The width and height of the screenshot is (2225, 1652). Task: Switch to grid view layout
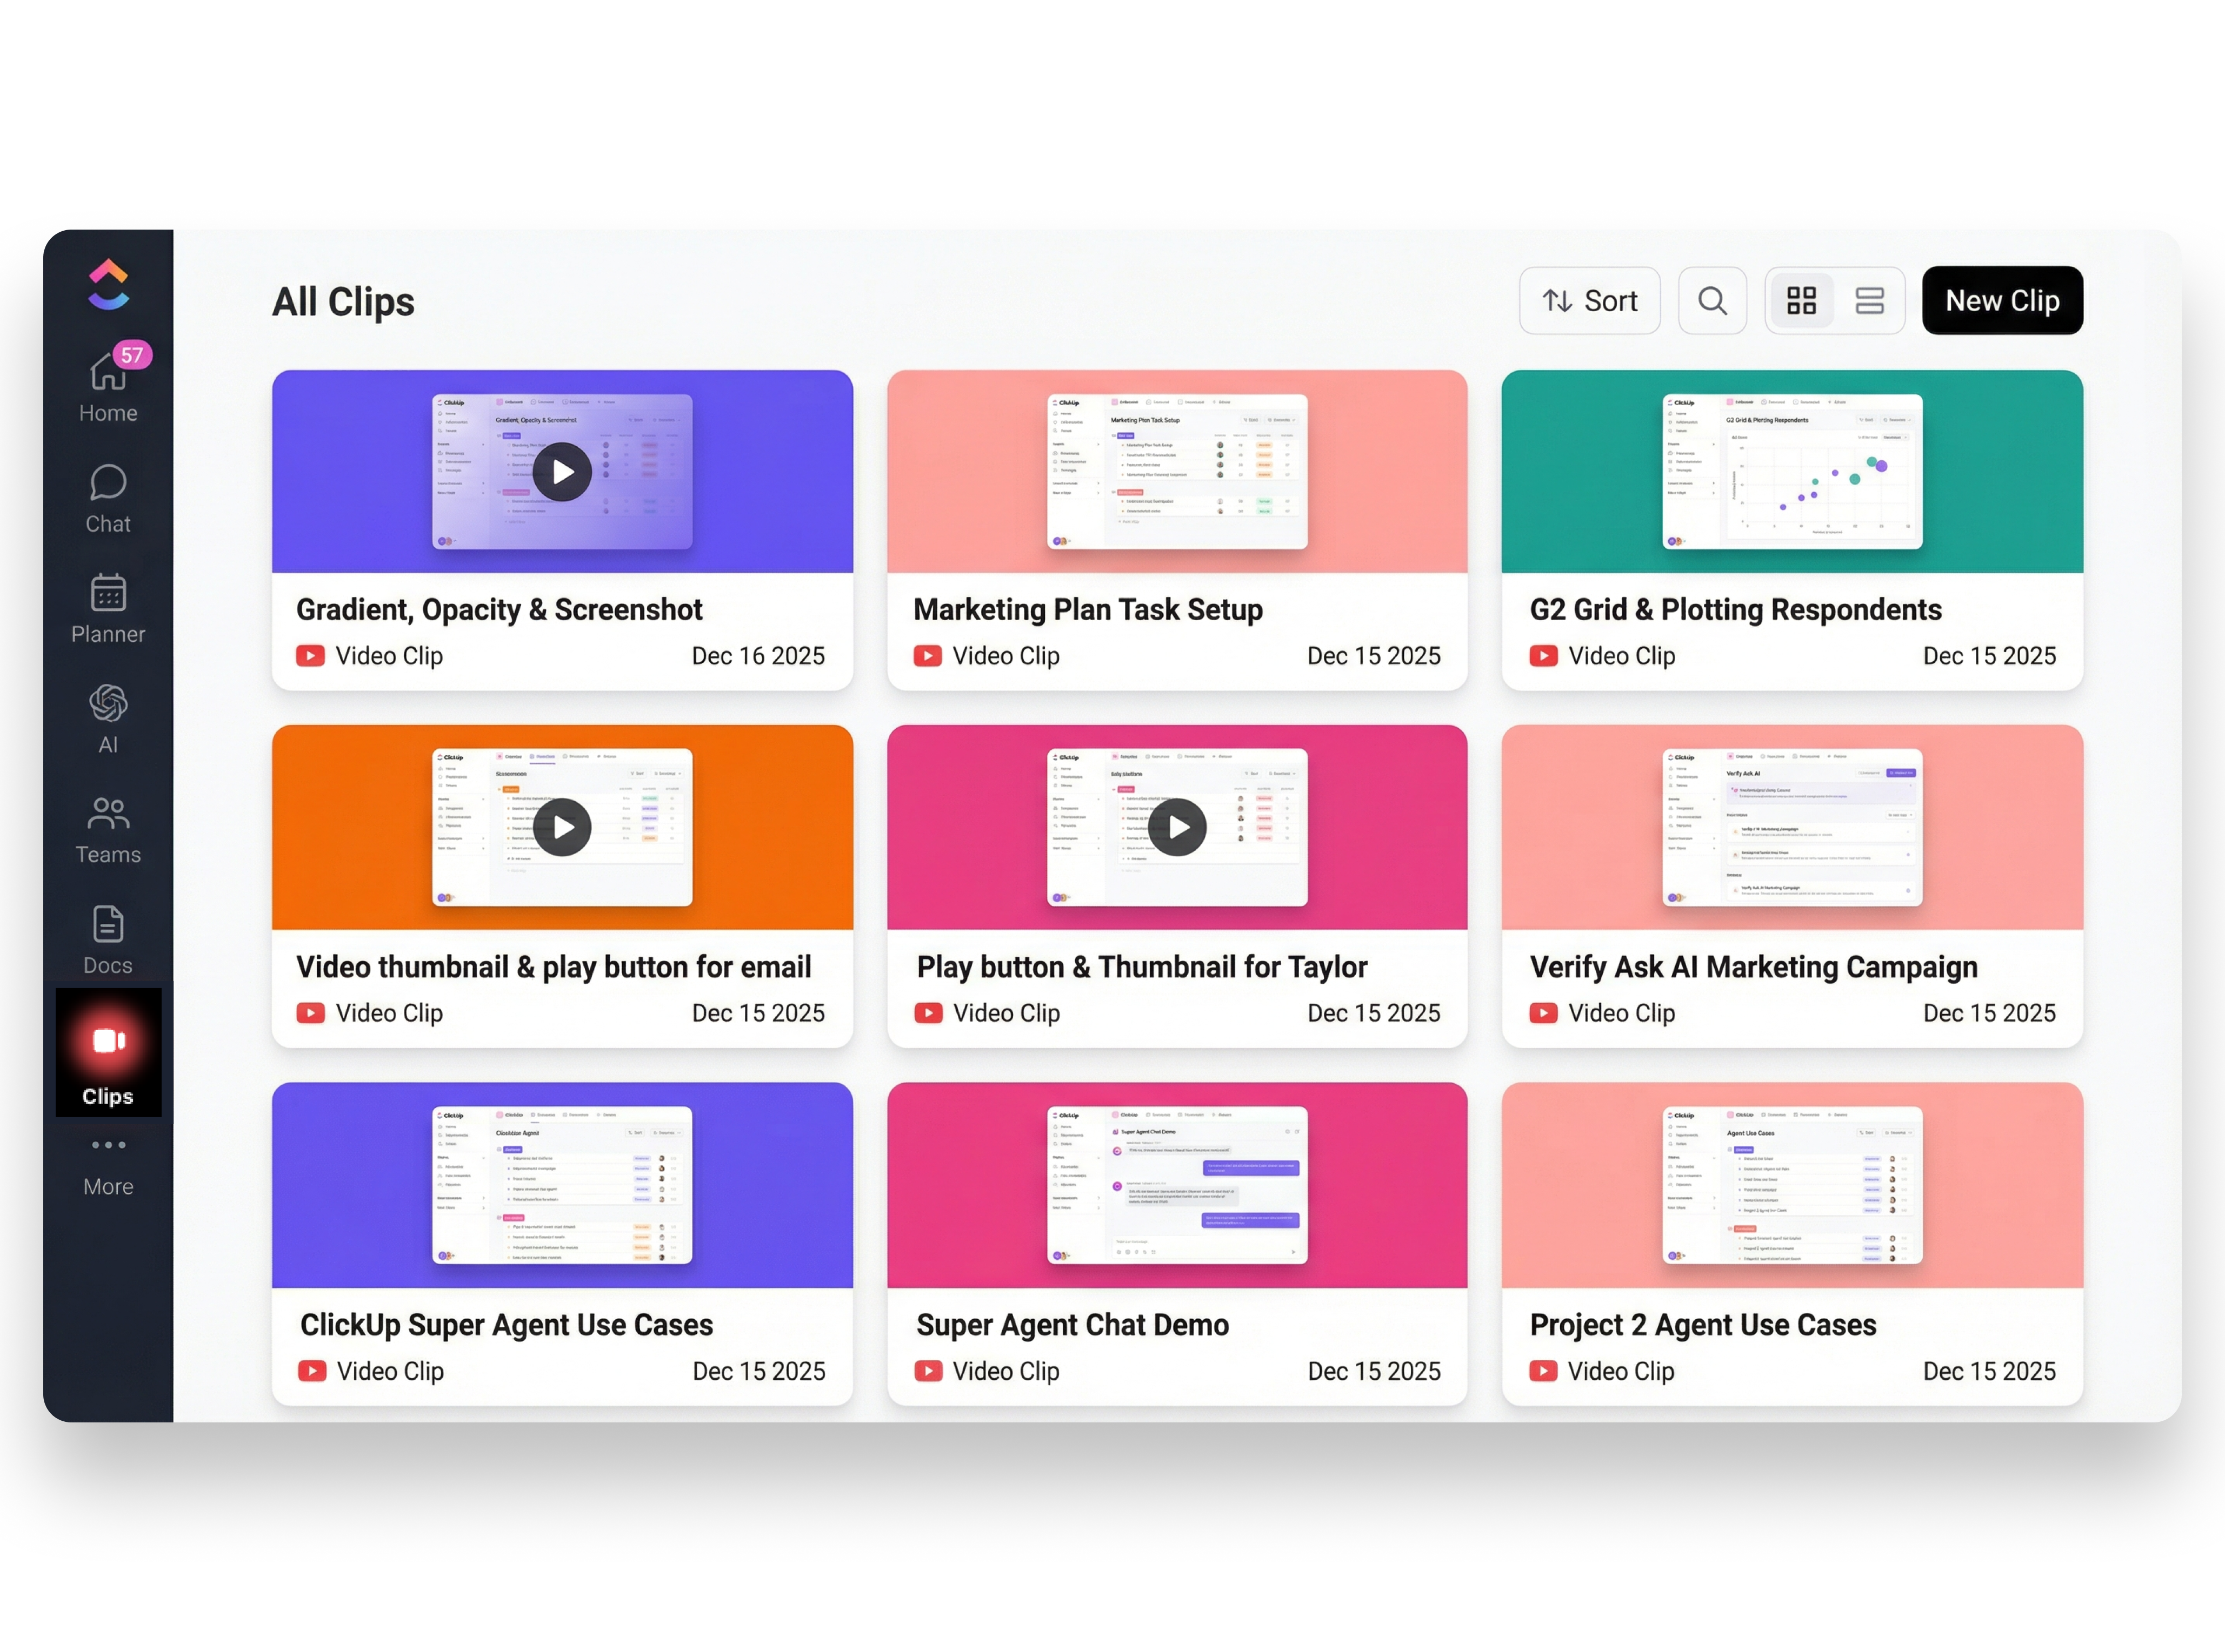tap(1801, 301)
